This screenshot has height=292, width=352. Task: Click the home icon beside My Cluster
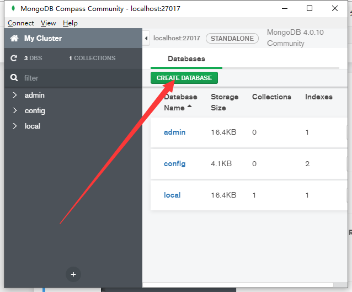click(x=14, y=38)
